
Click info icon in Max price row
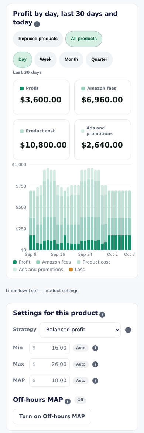tap(95, 364)
